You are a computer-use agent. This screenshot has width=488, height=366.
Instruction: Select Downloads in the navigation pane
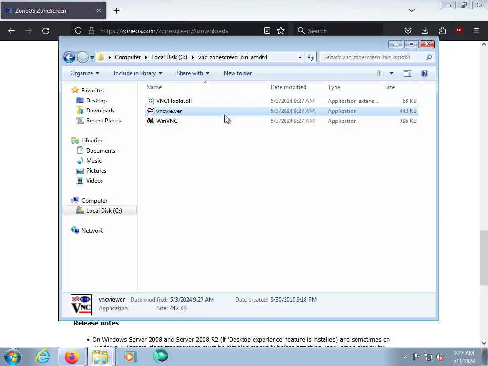tap(100, 111)
